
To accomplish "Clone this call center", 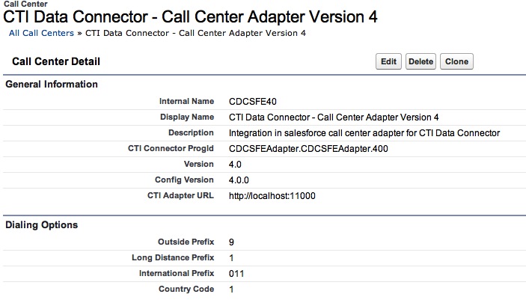I will [456, 61].
